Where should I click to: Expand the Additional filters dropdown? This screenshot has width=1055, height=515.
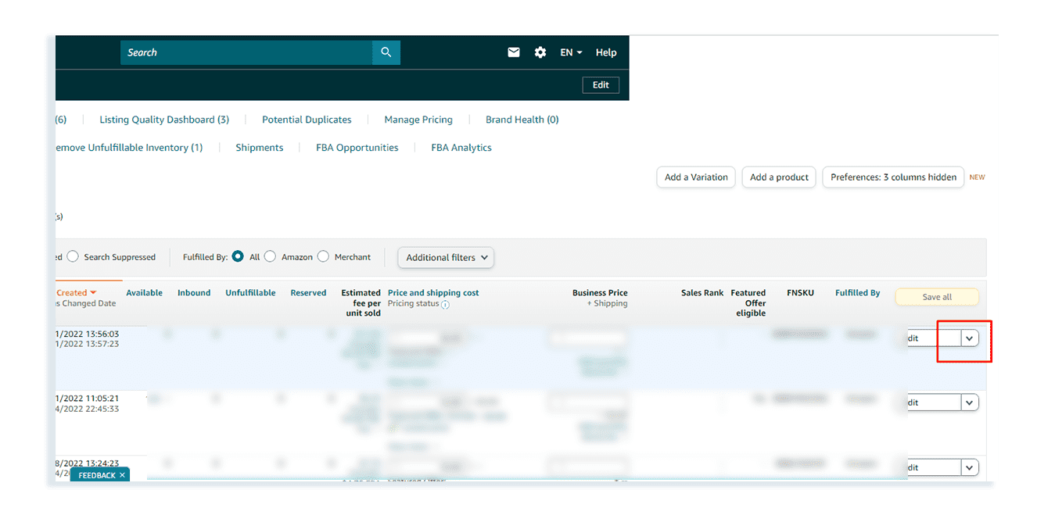pyautogui.click(x=446, y=257)
